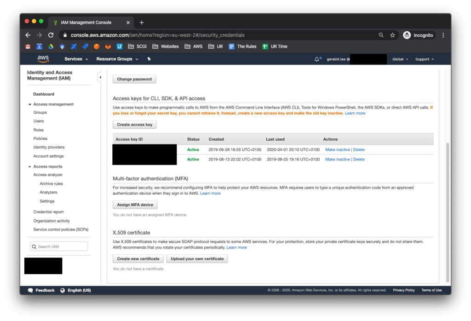Open the Jira bookmark icon
The image size is (471, 321).
pos(85,46)
